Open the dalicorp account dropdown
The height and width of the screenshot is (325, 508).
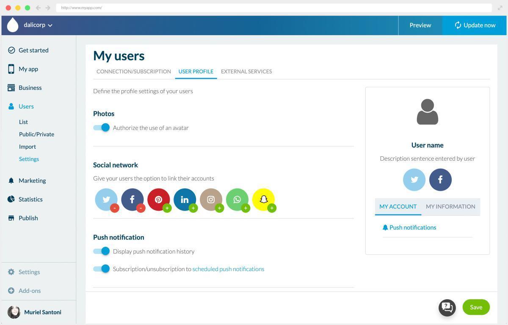[38, 25]
